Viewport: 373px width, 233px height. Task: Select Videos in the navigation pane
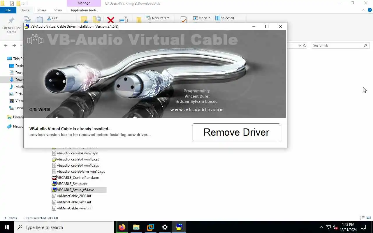[16, 100]
